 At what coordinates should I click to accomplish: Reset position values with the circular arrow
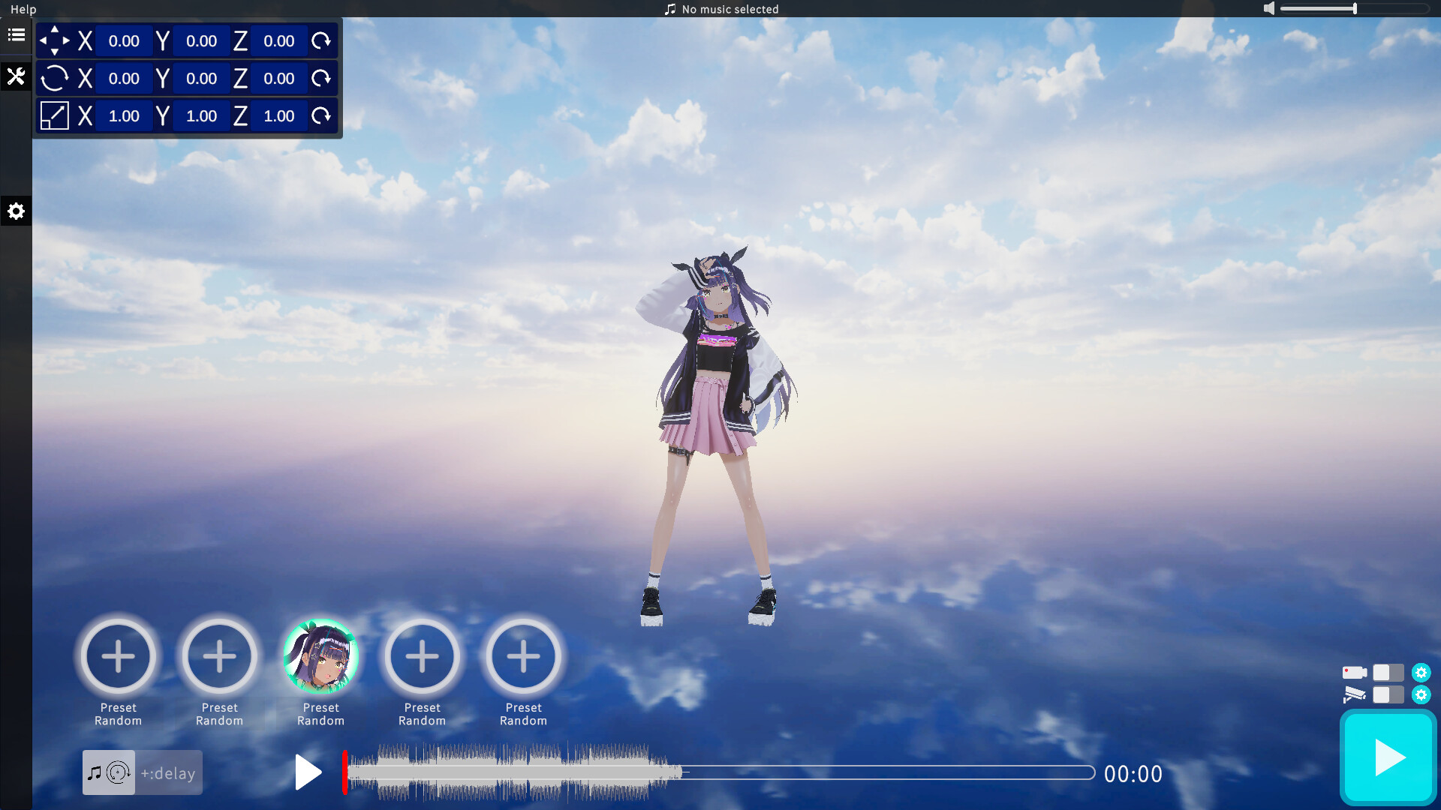(x=321, y=41)
